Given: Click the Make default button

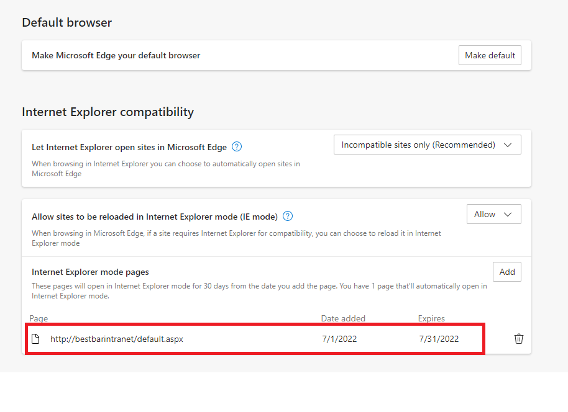Looking at the screenshot, I should tap(490, 55).
